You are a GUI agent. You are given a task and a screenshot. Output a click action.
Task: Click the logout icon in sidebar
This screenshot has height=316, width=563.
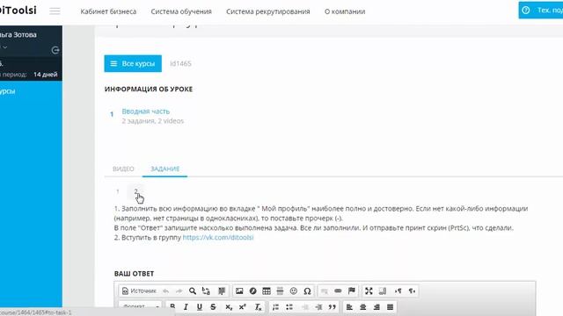[55, 50]
